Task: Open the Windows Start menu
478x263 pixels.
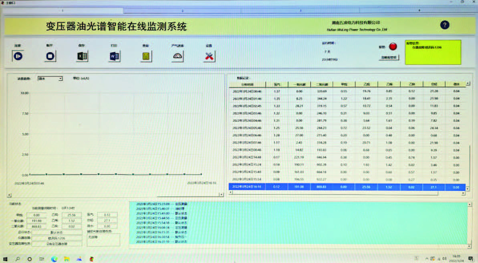Action: point(5,259)
